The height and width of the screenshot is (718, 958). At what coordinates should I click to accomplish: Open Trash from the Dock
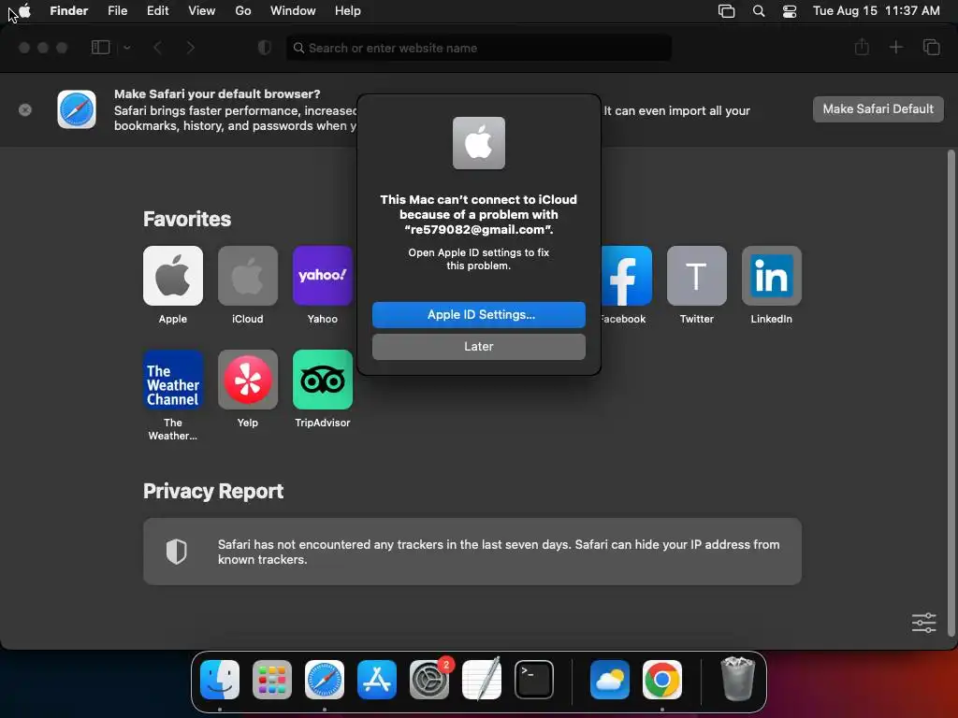[x=737, y=679]
